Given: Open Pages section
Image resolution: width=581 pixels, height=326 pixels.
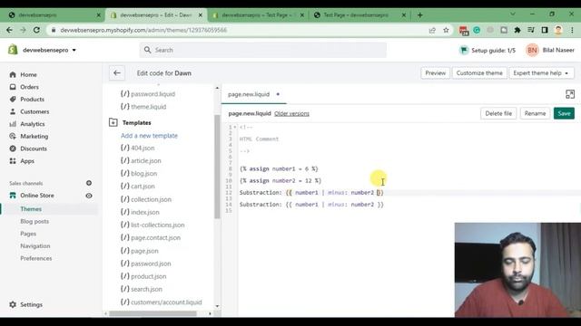Looking at the screenshot, I should (28, 234).
